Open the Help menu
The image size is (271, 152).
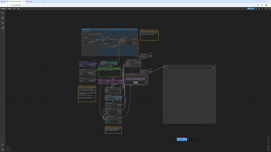pos(18,9)
